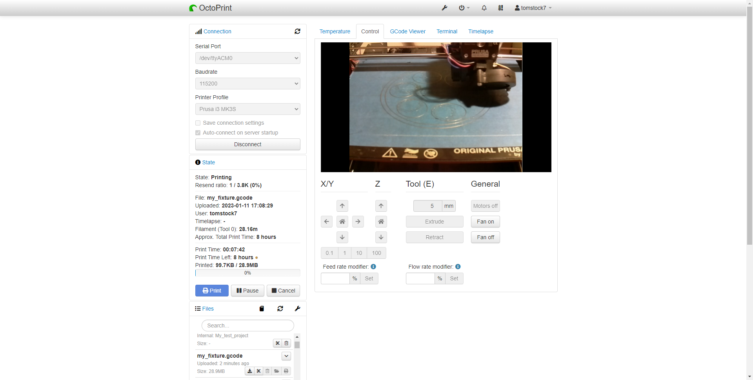Click the OctoPrint logo
Screen dimensions: 753x380
coord(210,8)
